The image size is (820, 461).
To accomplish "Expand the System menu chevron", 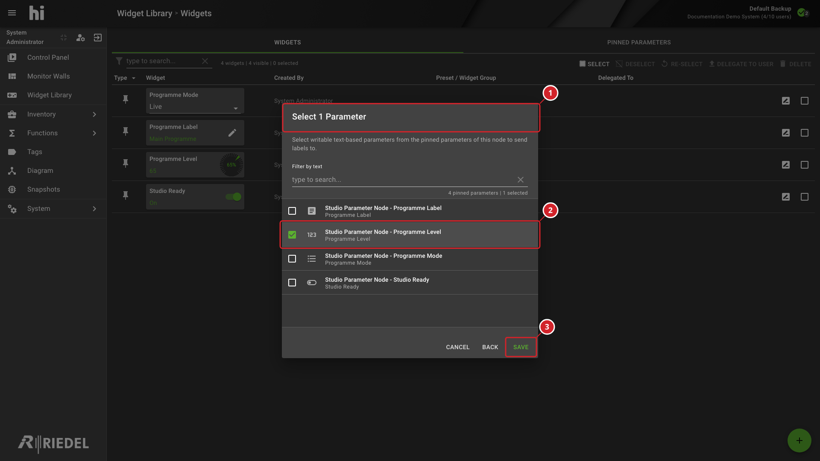I will click(94, 209).
